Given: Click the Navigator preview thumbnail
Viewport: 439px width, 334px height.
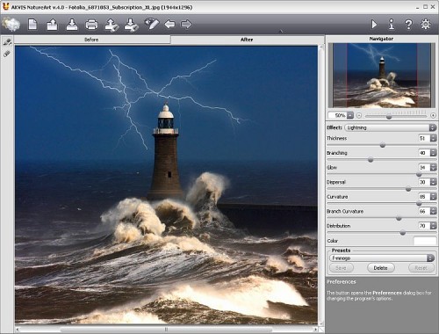Looking at the screenshot, I should [x=381, y=76].
